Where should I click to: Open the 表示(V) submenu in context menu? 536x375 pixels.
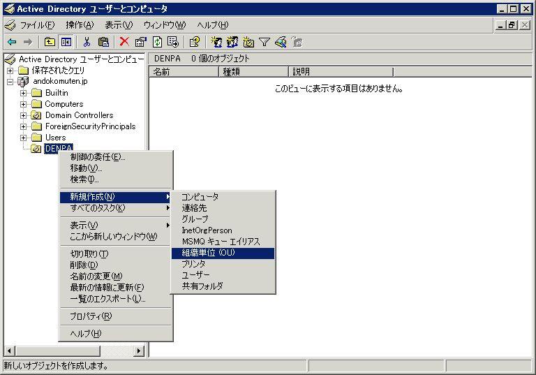116,225
